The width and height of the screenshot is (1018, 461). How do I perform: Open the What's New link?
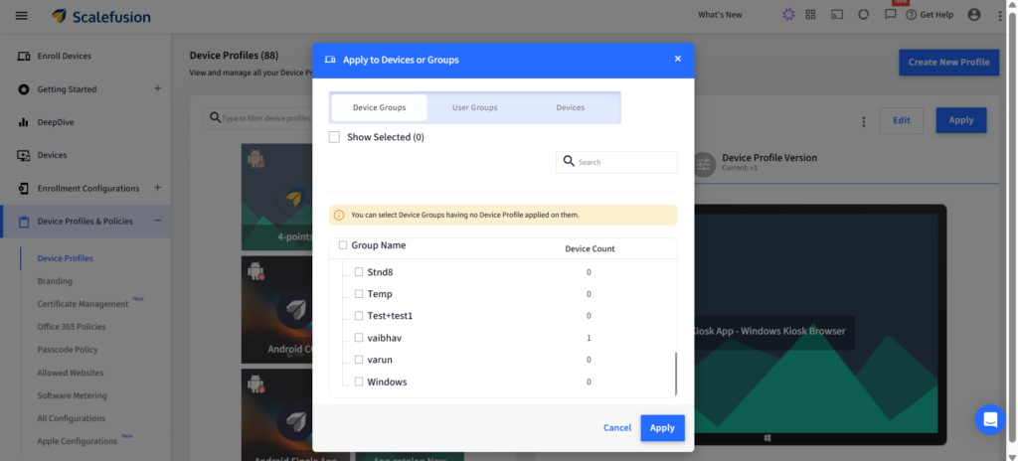(720, 15)
